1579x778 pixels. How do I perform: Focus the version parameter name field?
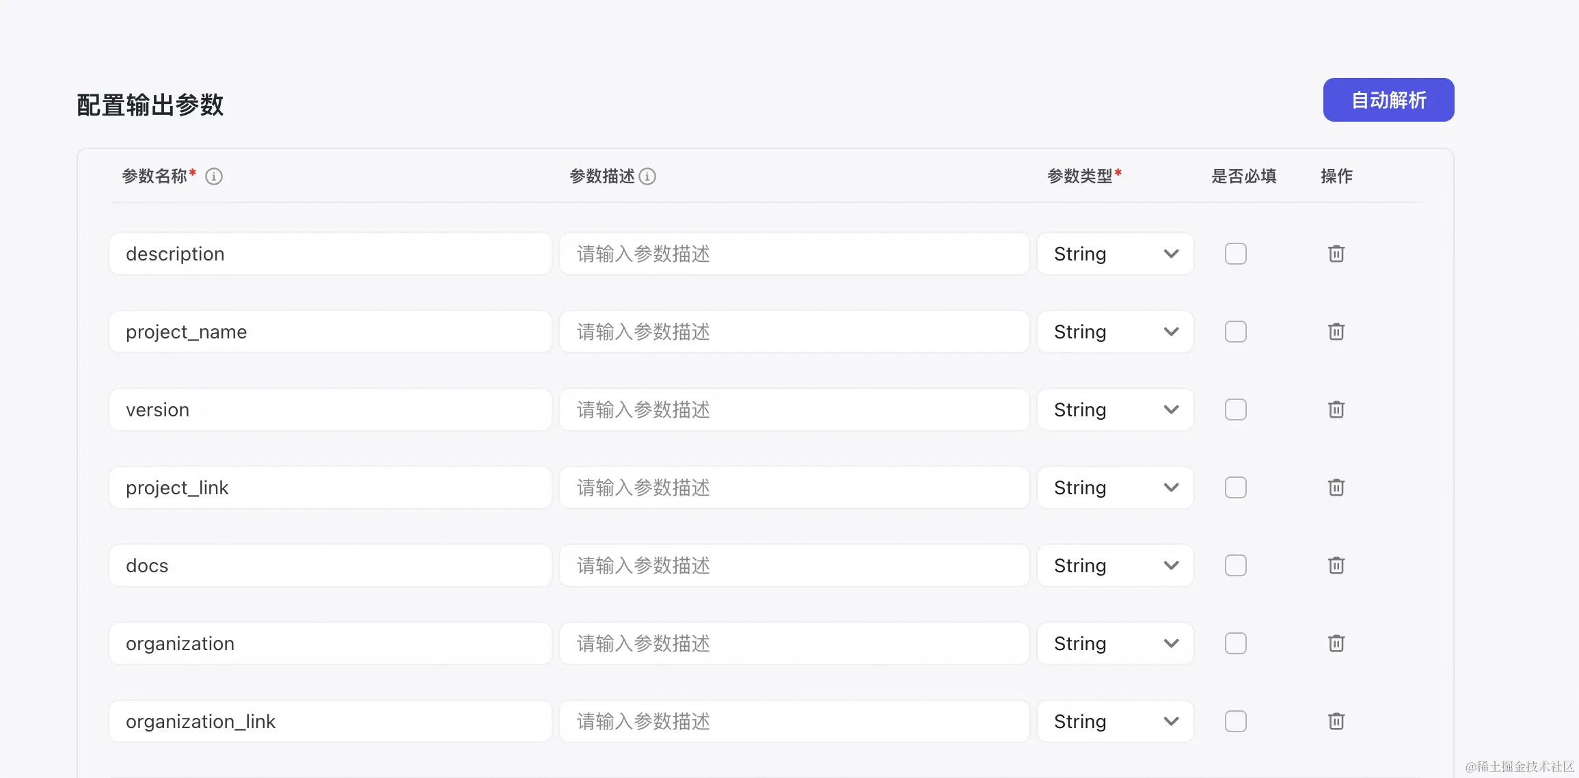[330, 410]
